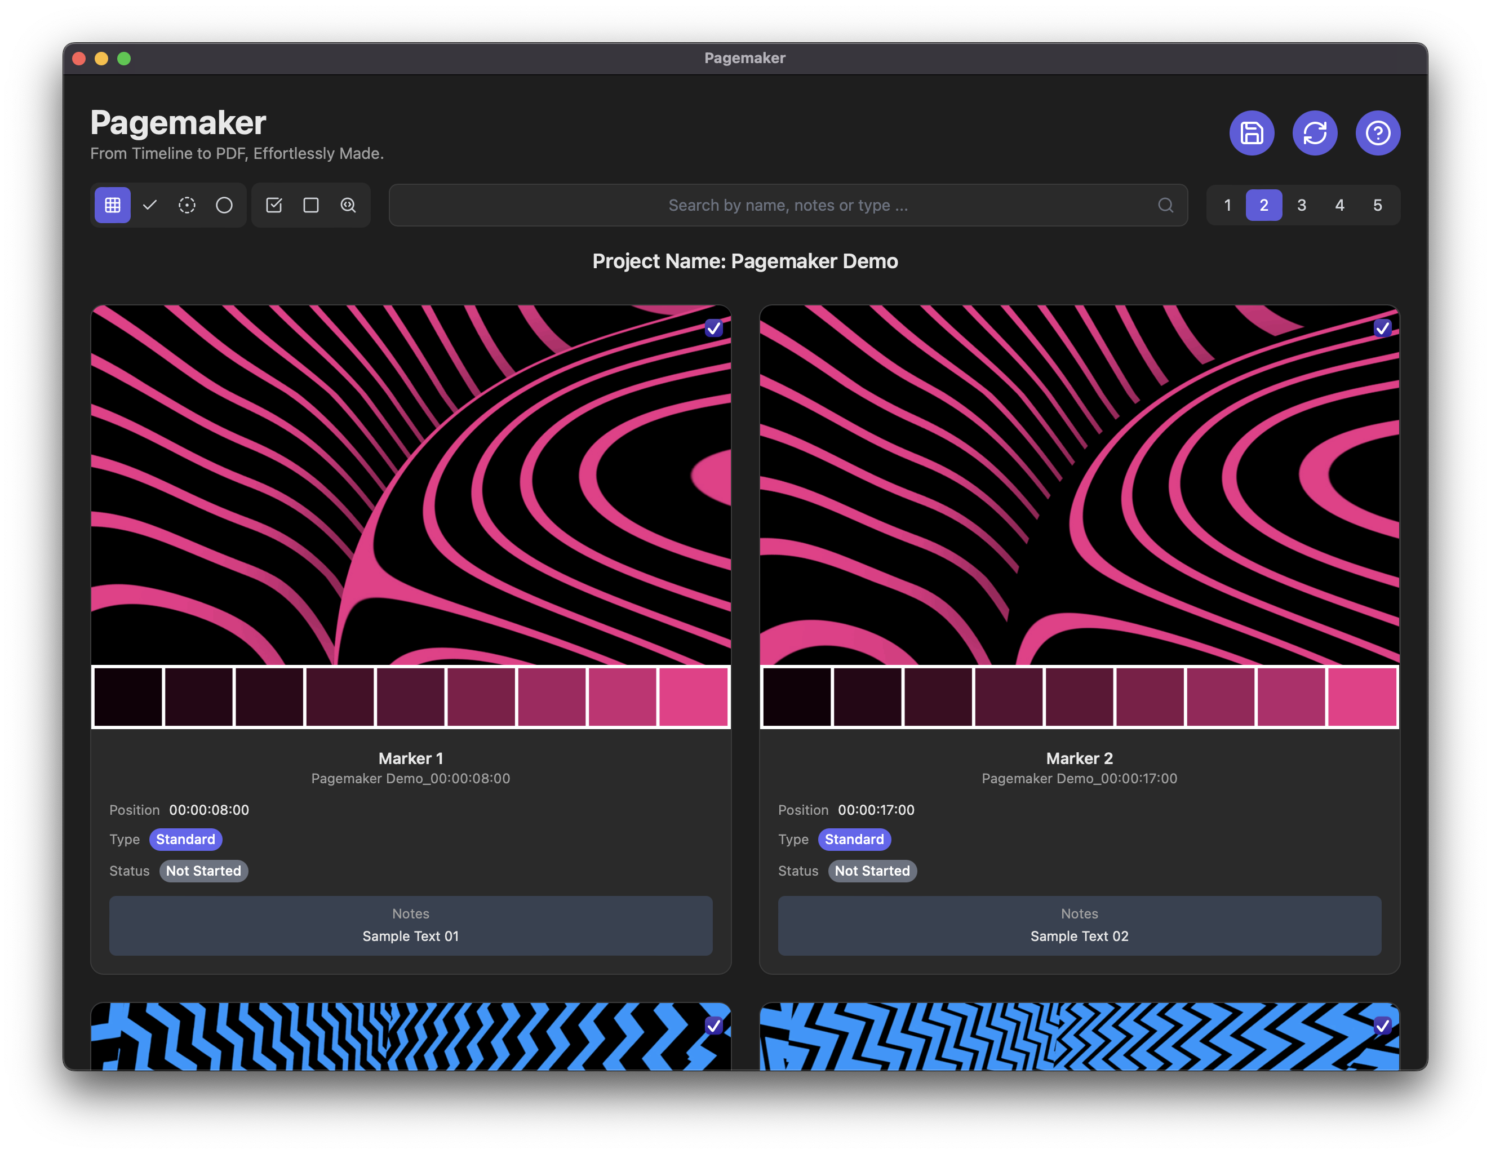
Task: Switch to 3 column layout
Action: [1301, 205]
